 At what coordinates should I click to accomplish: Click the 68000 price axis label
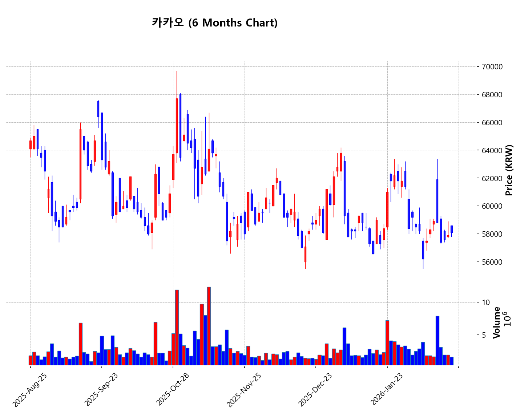492,95
